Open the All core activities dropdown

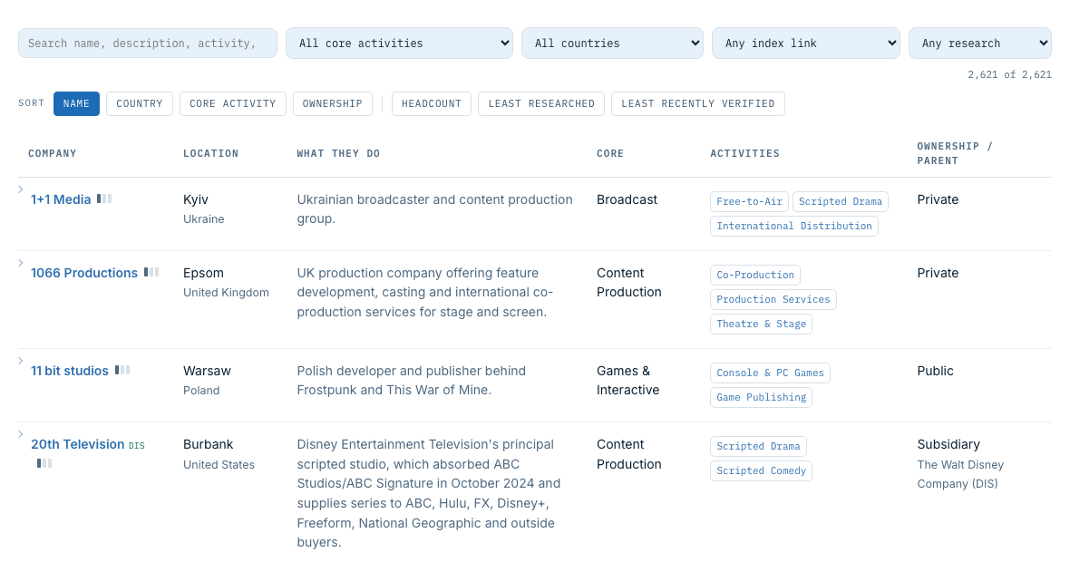399,43
